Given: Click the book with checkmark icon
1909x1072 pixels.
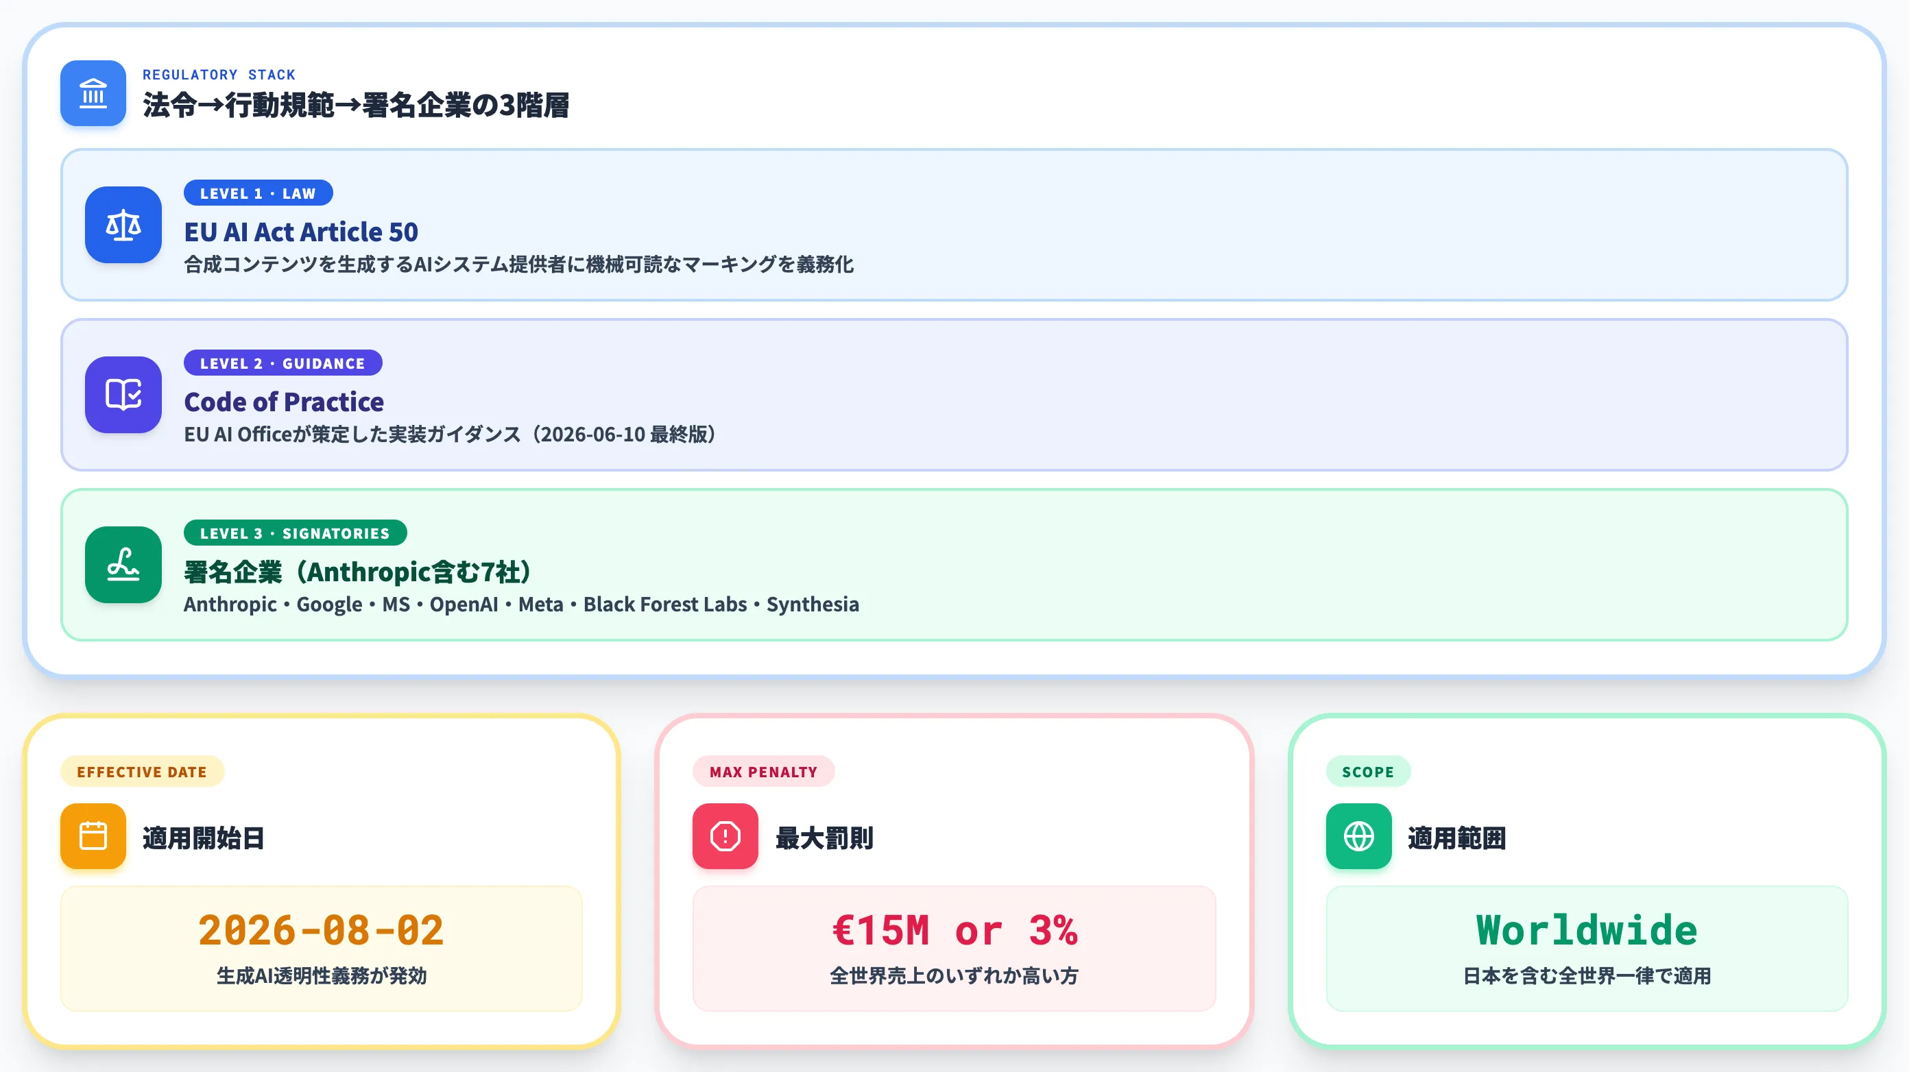Looking at the screenshot, I should (x=123, y=395).
